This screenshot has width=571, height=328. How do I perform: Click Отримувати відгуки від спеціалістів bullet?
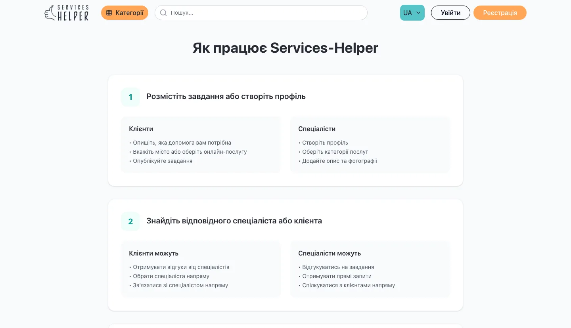[x=179, y=267]
